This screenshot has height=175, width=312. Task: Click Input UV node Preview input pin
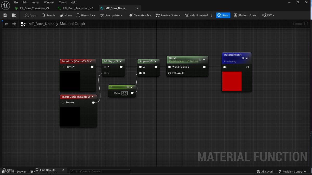[x=63, y=67]
